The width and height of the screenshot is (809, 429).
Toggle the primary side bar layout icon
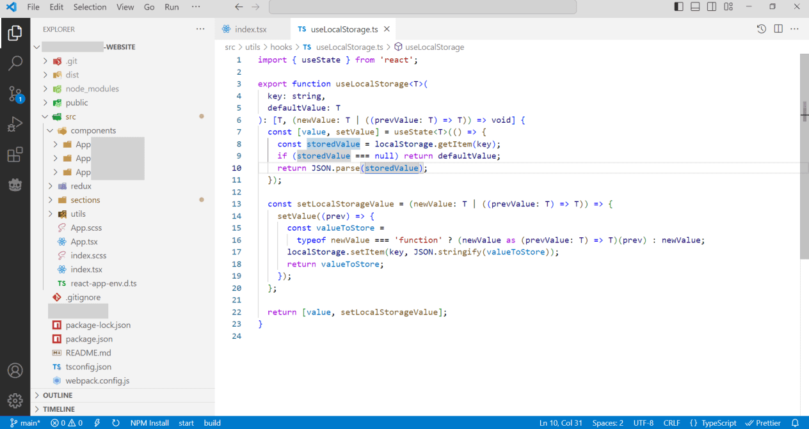679,7
